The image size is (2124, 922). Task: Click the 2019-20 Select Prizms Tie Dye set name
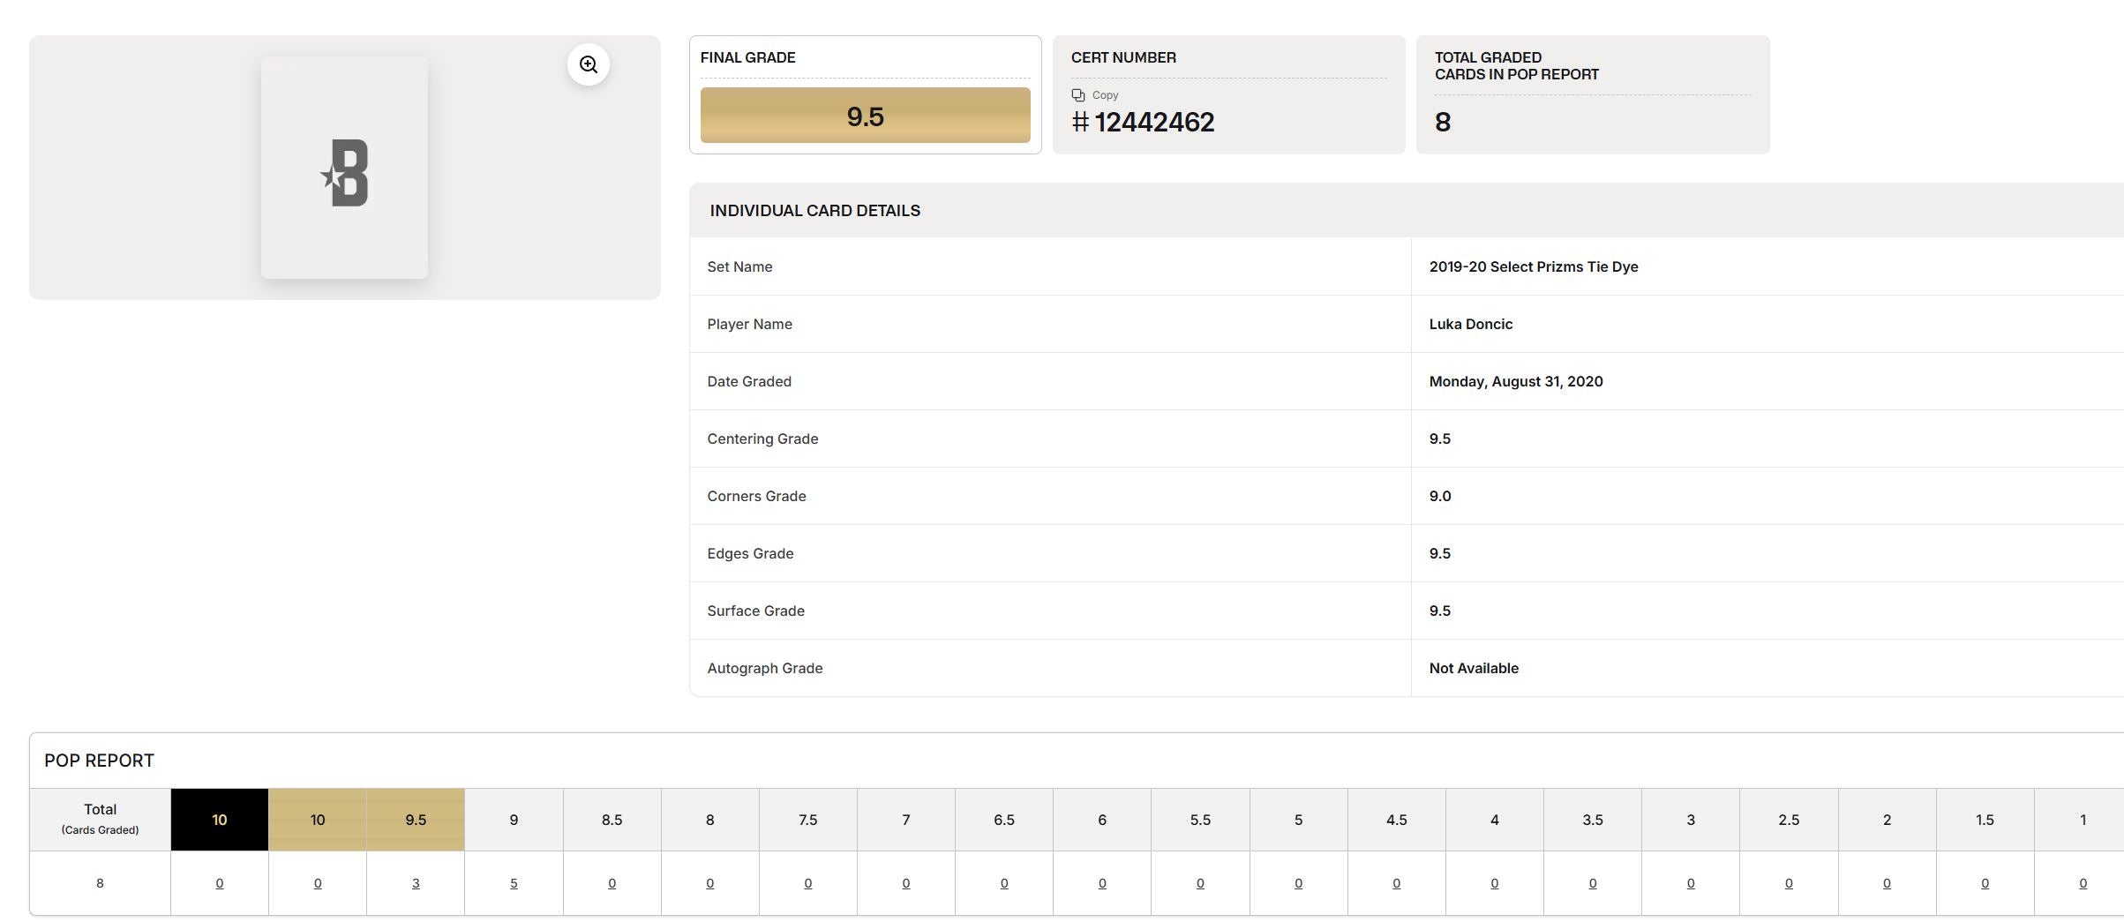1533,266
